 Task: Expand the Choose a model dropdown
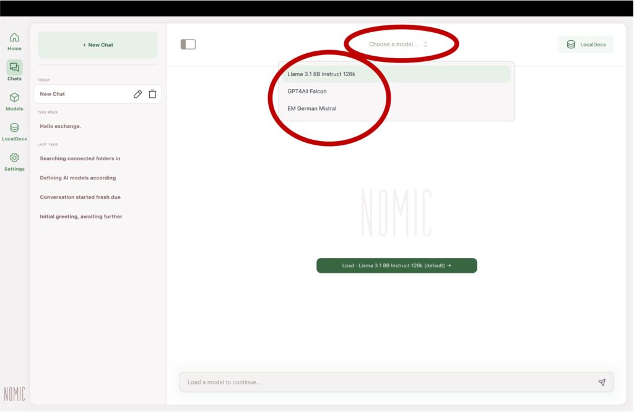397,45
